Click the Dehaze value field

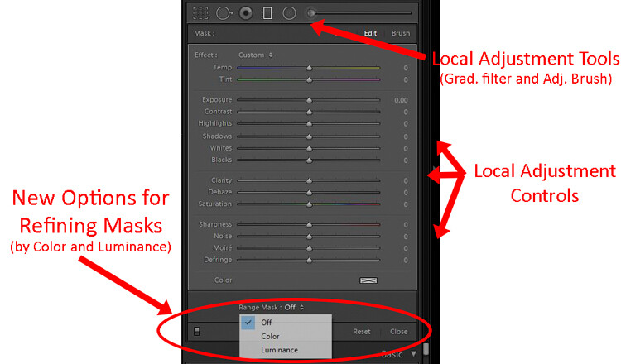(406, 193)
